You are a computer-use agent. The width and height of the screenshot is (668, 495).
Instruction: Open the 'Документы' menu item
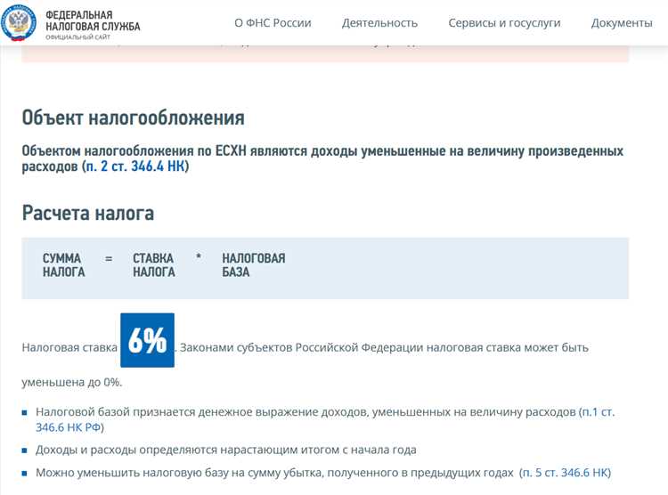tap(622, 23)
